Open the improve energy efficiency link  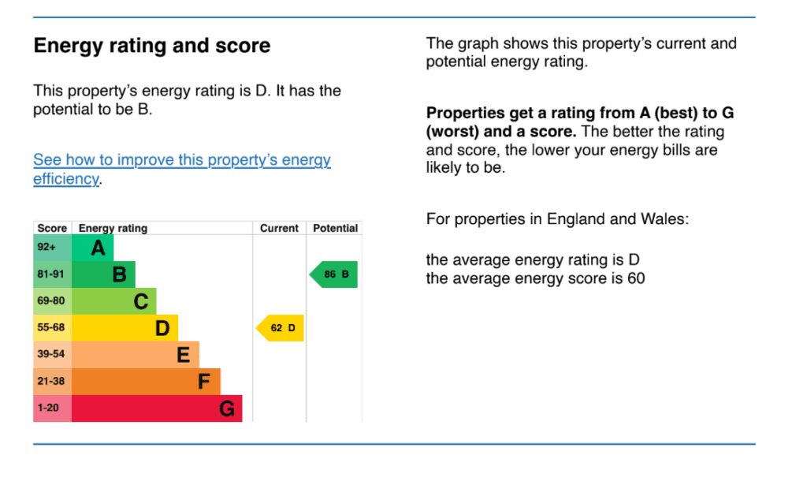[181, 160]
